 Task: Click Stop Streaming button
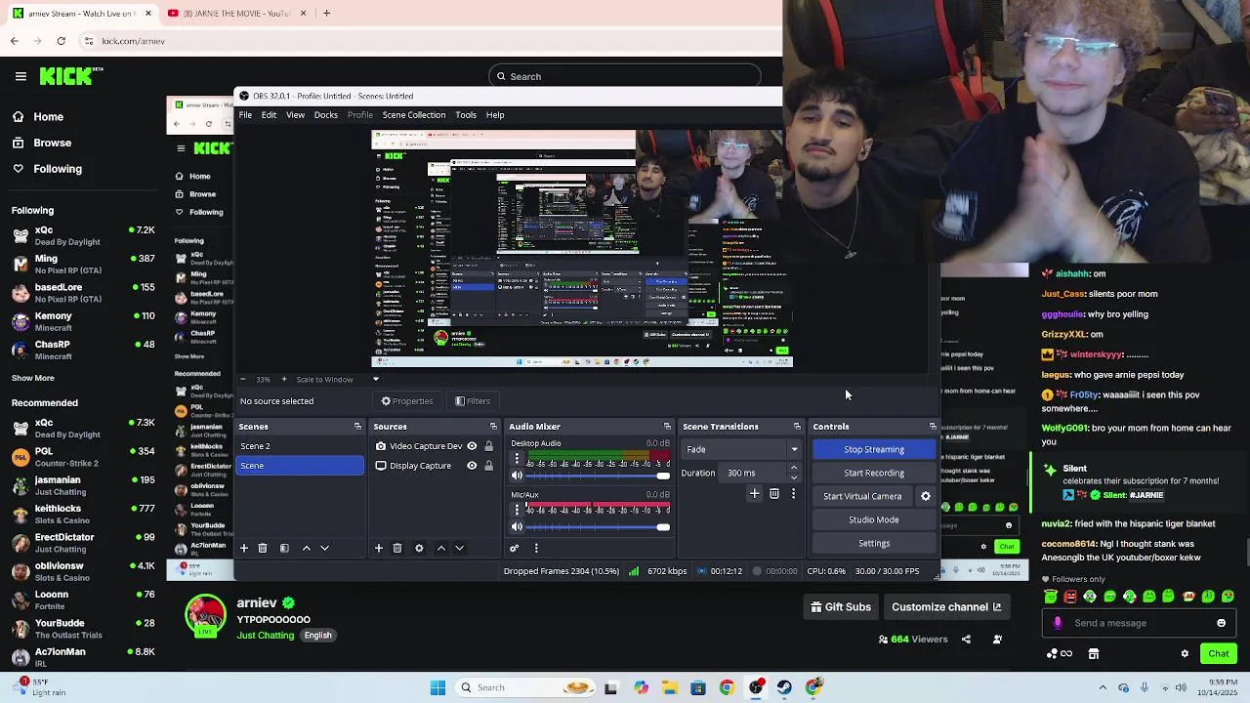point(874,449)
